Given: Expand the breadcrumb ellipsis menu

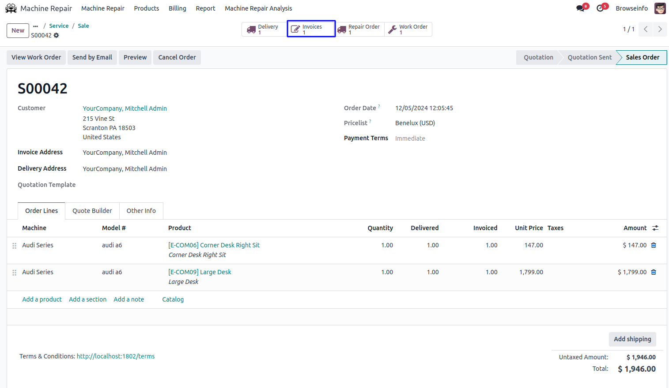Looking at the screenshot, I should [x=36, y=26].
